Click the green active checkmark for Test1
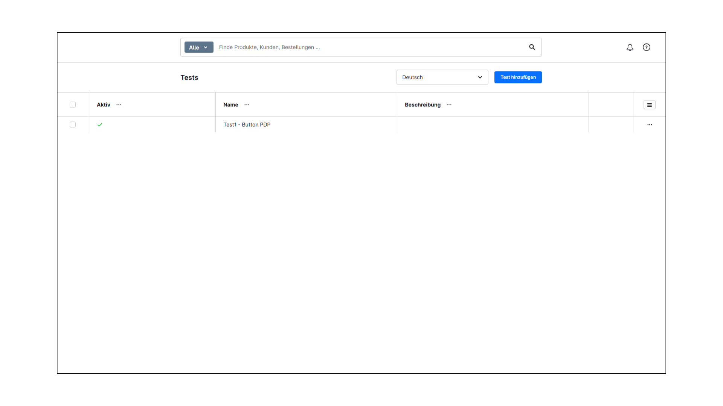The image size is (723, 406). coord(99,124)
